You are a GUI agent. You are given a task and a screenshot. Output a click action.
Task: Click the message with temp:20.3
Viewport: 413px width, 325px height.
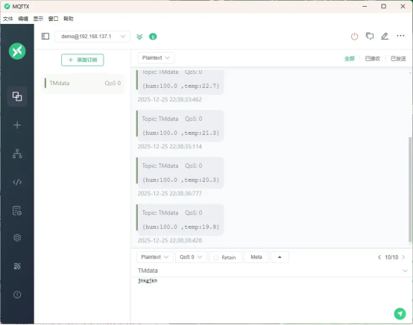point(180,173)
